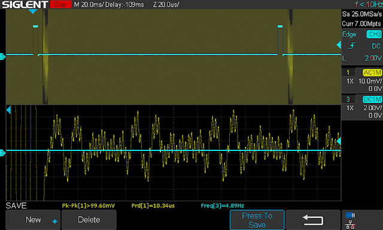Select the channel 3 tab label
Image resolution: width=383 pixels, height=230 pixels.
[348, 99]
